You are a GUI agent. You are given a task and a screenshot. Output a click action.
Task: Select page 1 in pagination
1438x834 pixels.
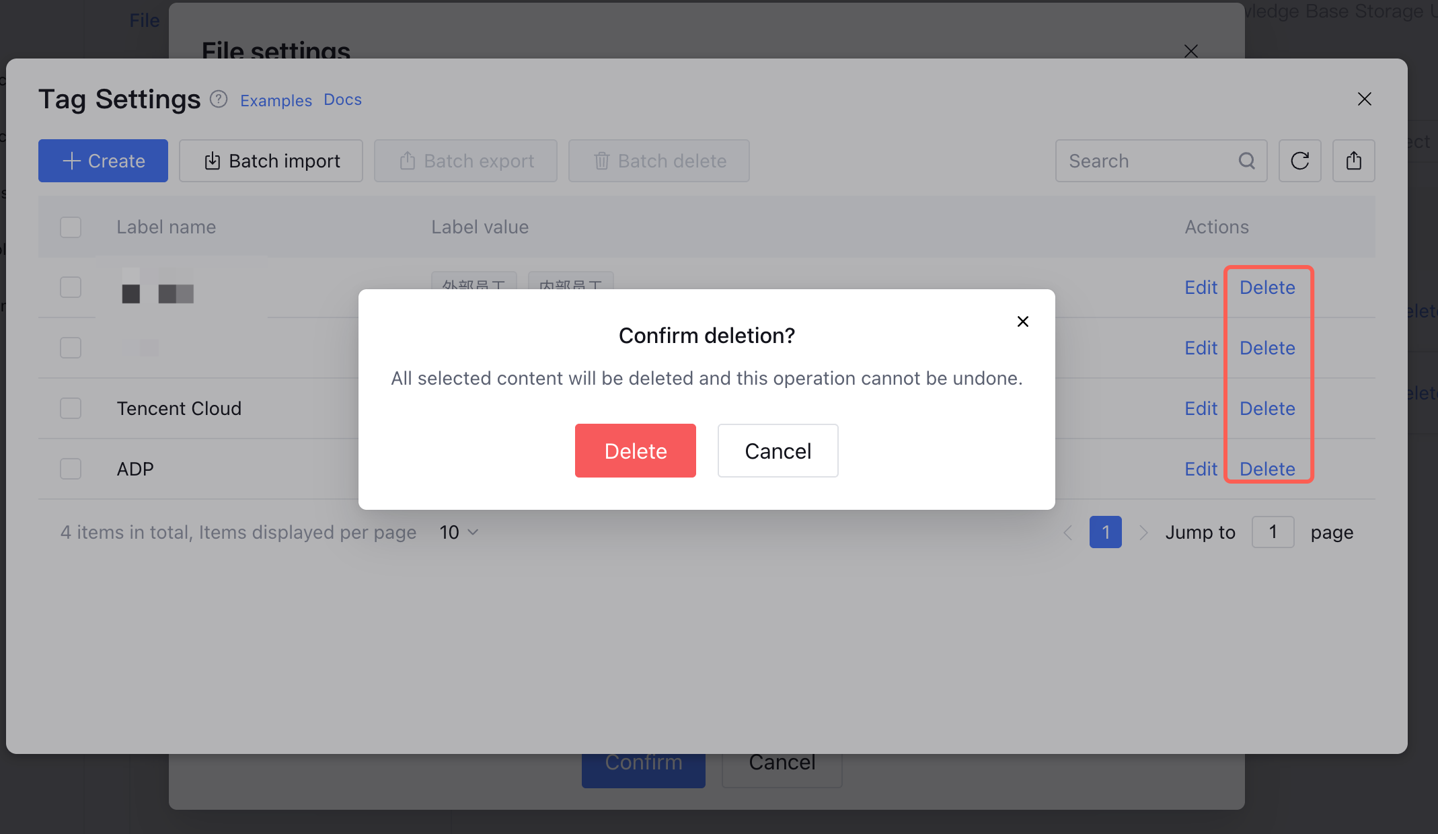tap(1105, 533)
